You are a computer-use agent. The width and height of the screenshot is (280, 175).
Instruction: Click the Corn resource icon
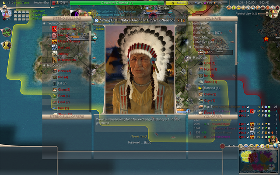54,96
